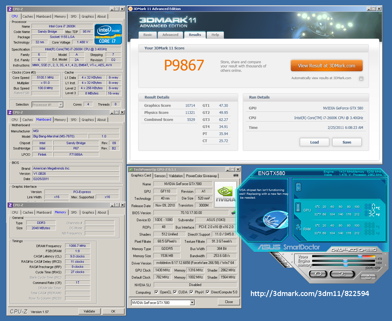Click the Combined Score value 5529
Image resolution: width=392 pixels, height=321 pixels.
[191, 120]
